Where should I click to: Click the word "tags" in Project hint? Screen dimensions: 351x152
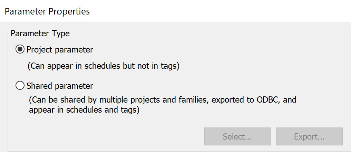tap(169, 67)
